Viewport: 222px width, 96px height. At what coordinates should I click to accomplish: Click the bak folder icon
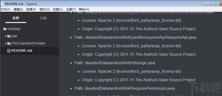(9, 36)
